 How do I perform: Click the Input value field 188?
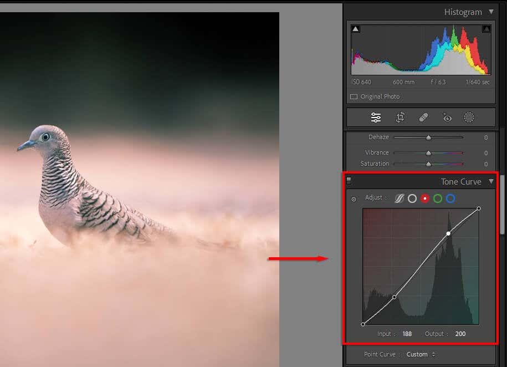(x=407, y=334)
